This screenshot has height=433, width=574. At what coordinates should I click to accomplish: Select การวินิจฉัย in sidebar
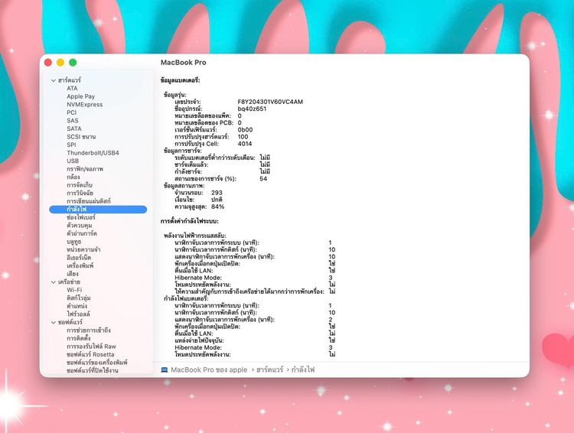(x=80, y=193)
